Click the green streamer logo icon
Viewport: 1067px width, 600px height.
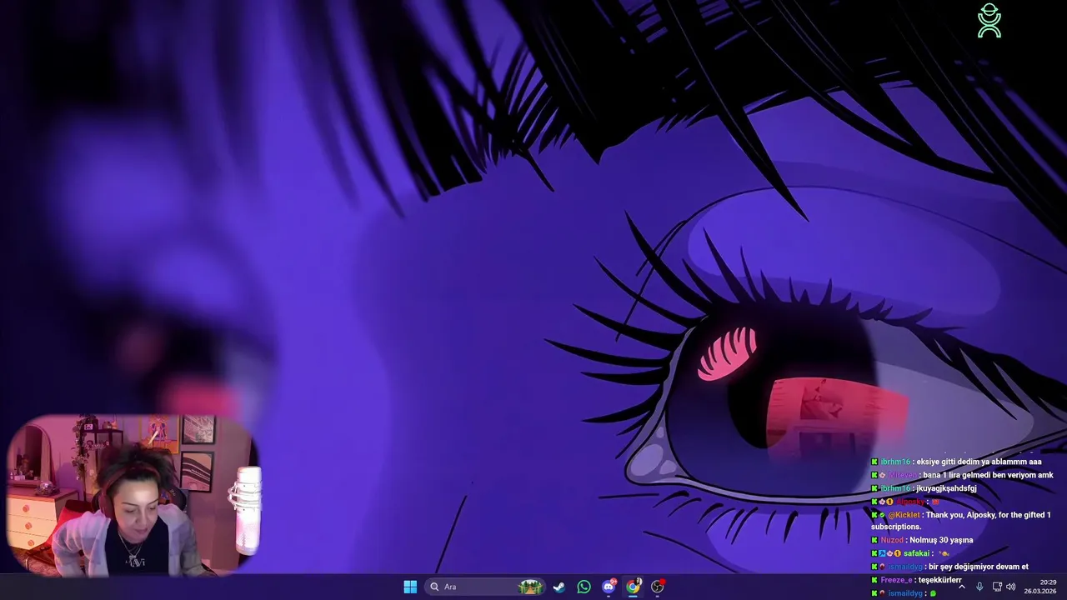pos(989,21)
